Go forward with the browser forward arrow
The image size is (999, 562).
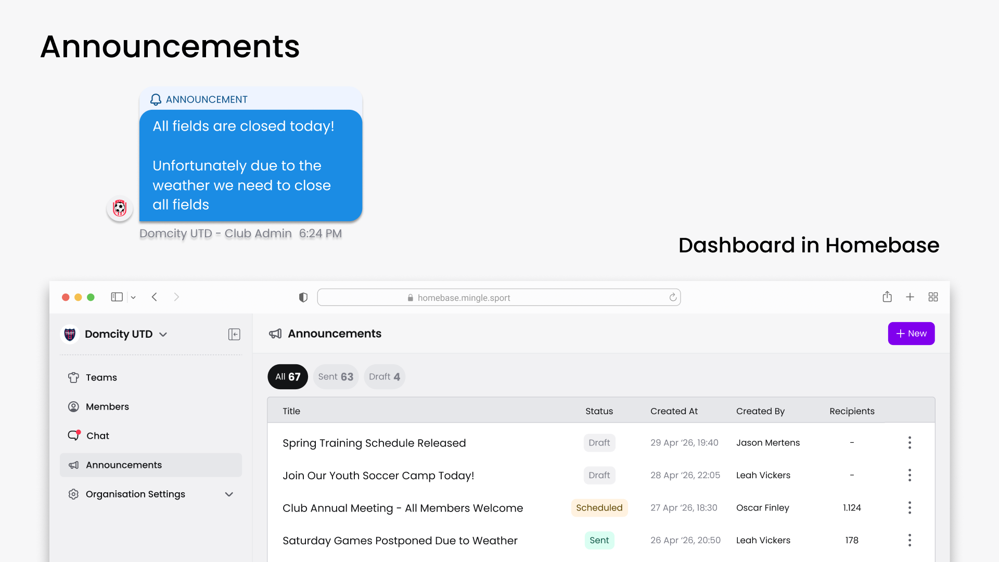(x=176, y=297)
